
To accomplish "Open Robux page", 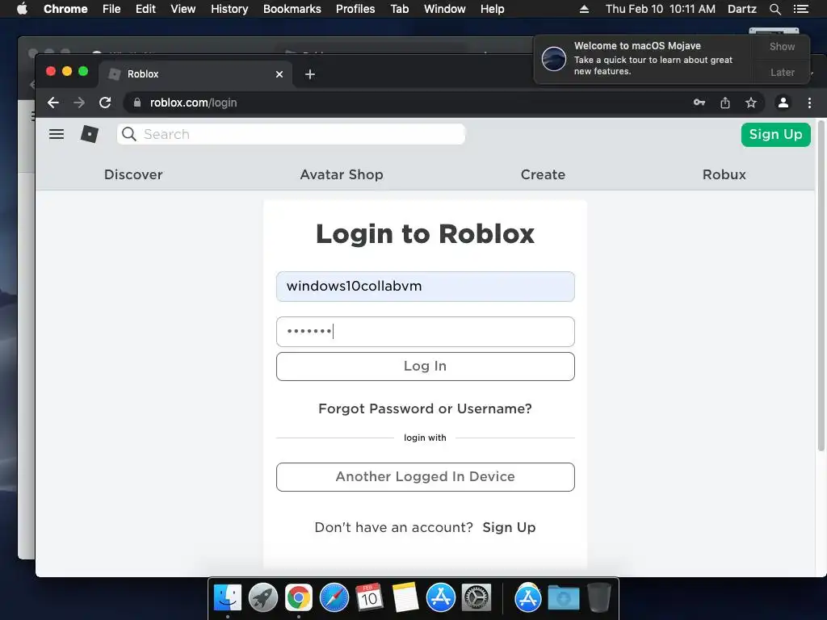I will pyautogui.click(x=724, y=174).
